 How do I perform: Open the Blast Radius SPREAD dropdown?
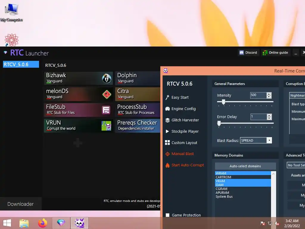[x=256, y=140]
